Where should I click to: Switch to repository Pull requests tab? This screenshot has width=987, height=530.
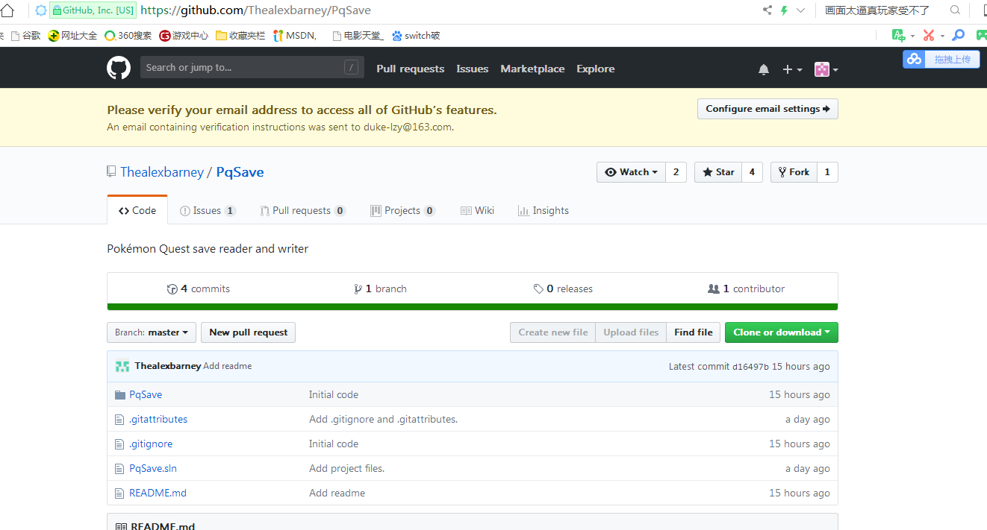tap(302, 210)
